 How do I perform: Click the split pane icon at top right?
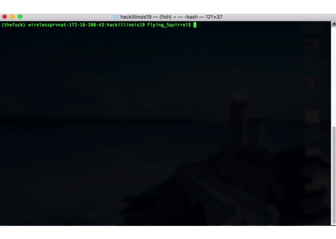(x=334, y=24)
